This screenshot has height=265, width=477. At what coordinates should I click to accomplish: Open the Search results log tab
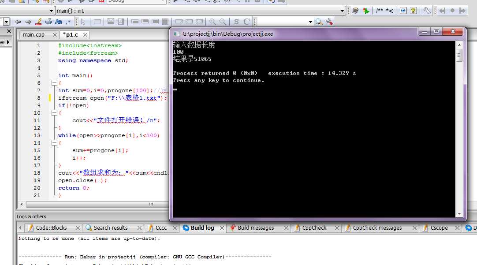(x=110, y=228)
